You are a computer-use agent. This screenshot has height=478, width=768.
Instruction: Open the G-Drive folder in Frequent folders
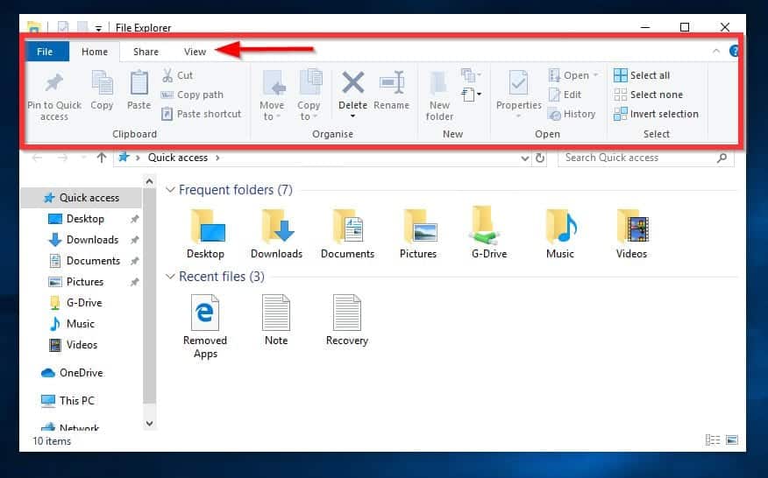pyautogui.click(x=489, y=232)
